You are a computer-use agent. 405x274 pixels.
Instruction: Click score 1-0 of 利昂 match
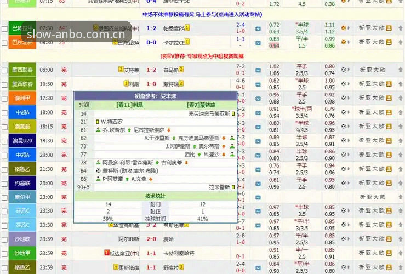pos(151,84)
